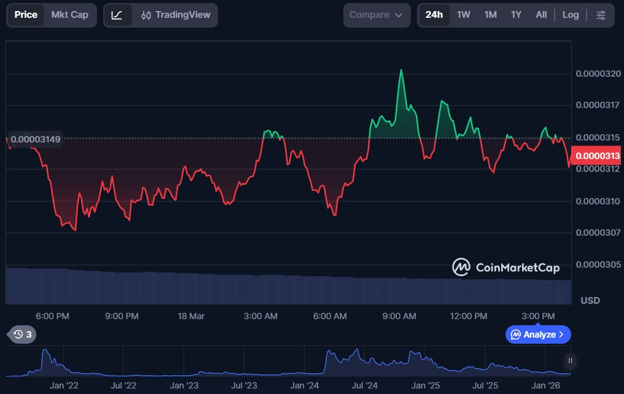The image size is (624, 394).
Task: Expand the Compare dropdown
Action: tap(376, 15)
